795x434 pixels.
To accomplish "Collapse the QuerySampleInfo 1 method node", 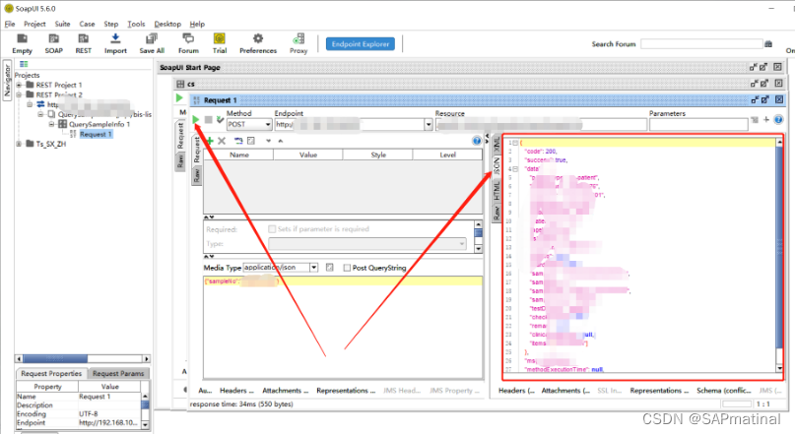I will [x=51, y=124].
